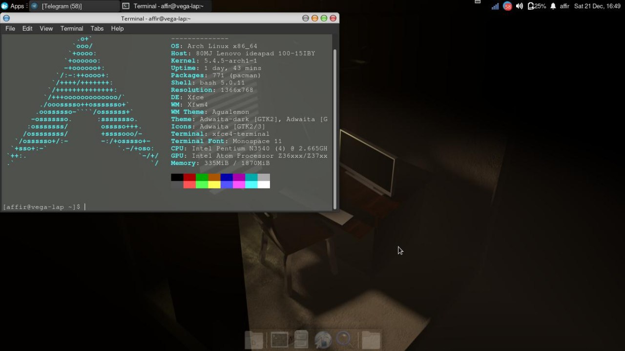This screenshot has width=625, height=351.
Task: Click the Host: 80MJ Lenovo ideapad line
Action: pos(243,53)
